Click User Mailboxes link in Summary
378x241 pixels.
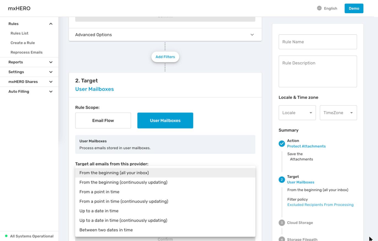(301, 182)
